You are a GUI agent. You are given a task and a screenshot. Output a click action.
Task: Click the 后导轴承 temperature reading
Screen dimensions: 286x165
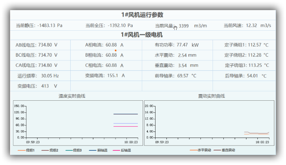pyautogui.click(x=252, y=76)
